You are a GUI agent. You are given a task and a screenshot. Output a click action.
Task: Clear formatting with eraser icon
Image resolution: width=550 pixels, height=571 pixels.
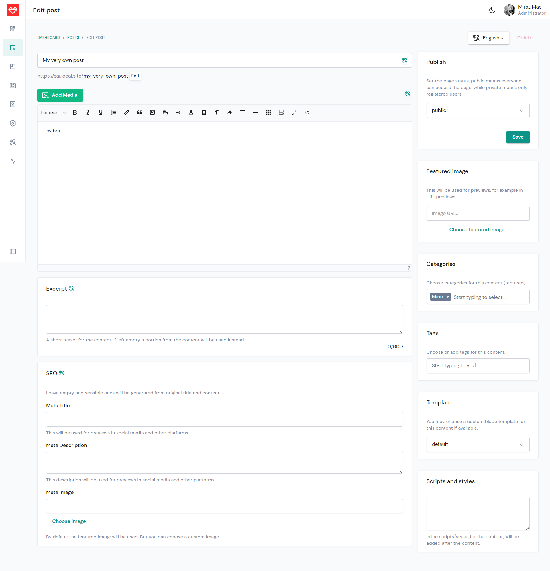(x=230, y=113)
